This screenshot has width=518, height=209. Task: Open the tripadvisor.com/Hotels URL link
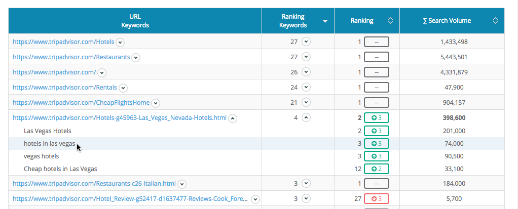(x=63, y=42)
